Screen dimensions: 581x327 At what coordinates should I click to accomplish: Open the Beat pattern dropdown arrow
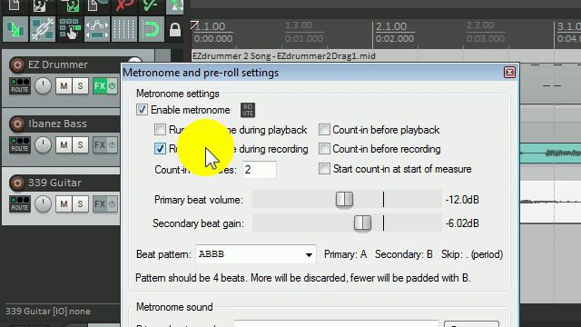pyautogui.click(x=309, y=254)
